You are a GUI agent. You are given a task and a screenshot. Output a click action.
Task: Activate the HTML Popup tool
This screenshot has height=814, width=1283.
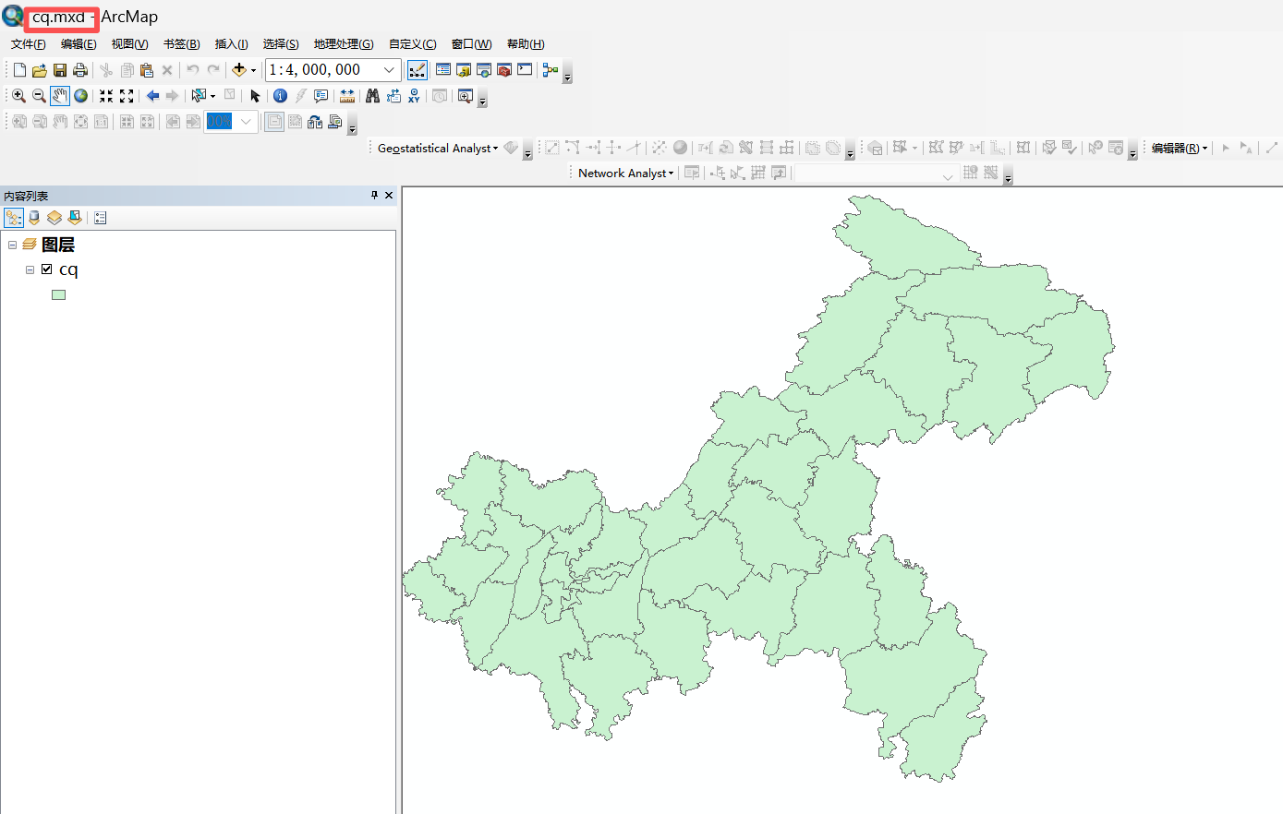pyautogui.click(x=321, y=96)
